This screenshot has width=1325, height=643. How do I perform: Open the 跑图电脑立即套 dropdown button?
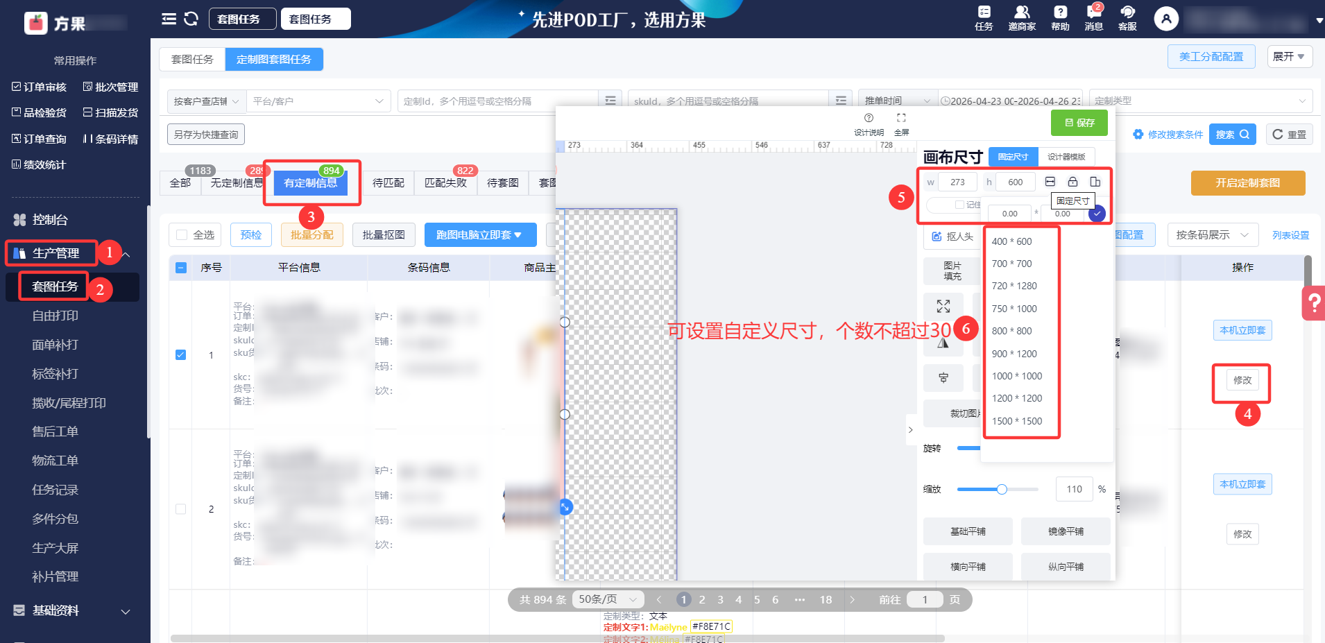coord(481,235)
